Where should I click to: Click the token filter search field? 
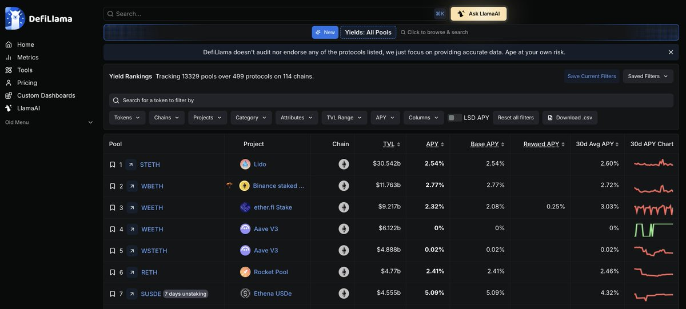click(391, 101)
